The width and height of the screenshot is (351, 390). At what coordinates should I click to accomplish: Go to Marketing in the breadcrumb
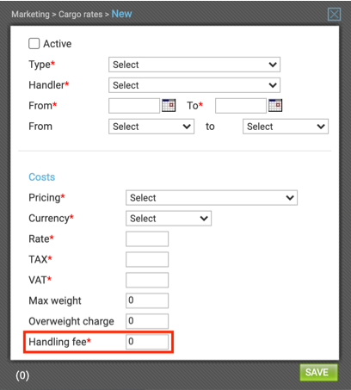coord(31,15)
